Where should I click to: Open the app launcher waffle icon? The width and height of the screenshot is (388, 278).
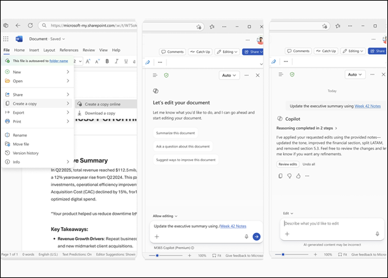pyautogui.click(x=6, y=39)
